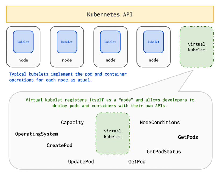Toggle the Capacity API label
Viewport: 221px width, 181px height.
click(72, 123)
